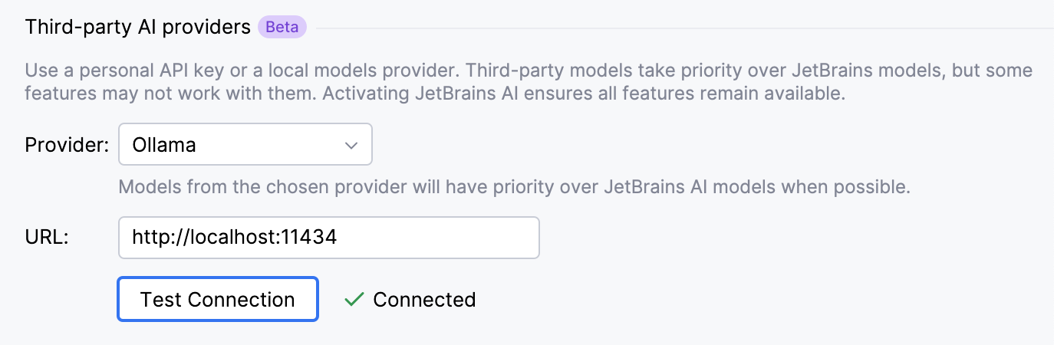Image resolution: width=1054 pixels, height=345 pixels.
Task: Click the Third-party AI providers heading
Action: point(138,28)
